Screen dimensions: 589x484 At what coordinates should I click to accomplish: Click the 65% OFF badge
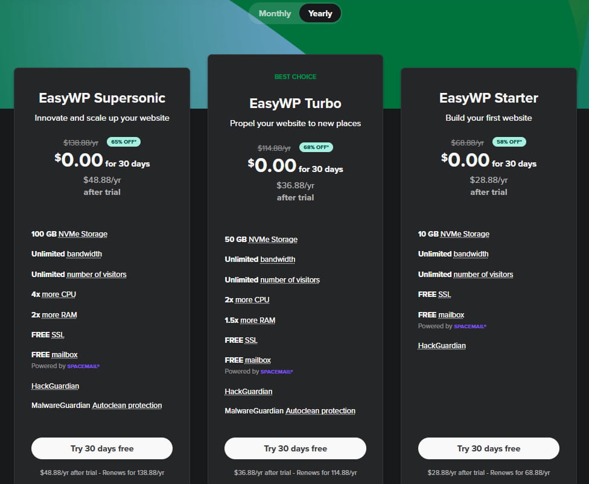[x=123, y=142]
